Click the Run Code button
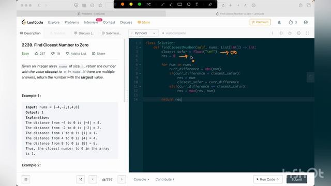The width and height of the screenshot is (331, 186). click(x=268, y=179)
